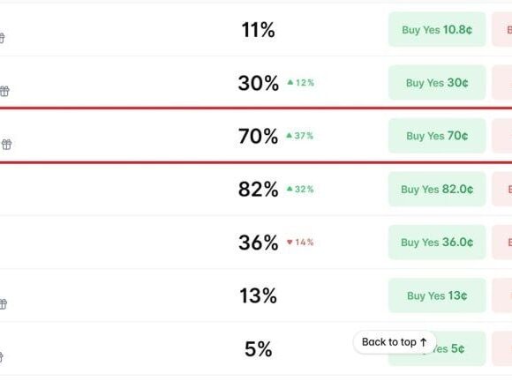Viewport: 512px width, 381px height.
Task: Click the red Buy No button beside 10.8¢
Action: (502, 30)
